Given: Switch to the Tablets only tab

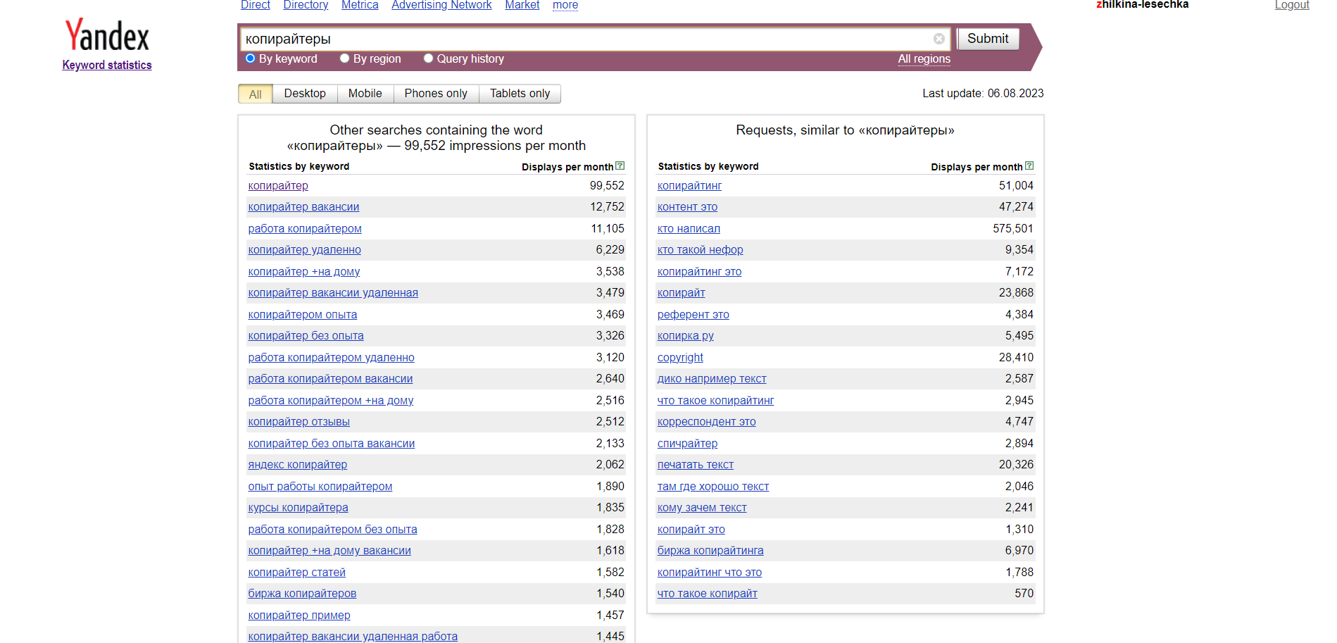Looking at the screenshot, I should pos(520,94).
